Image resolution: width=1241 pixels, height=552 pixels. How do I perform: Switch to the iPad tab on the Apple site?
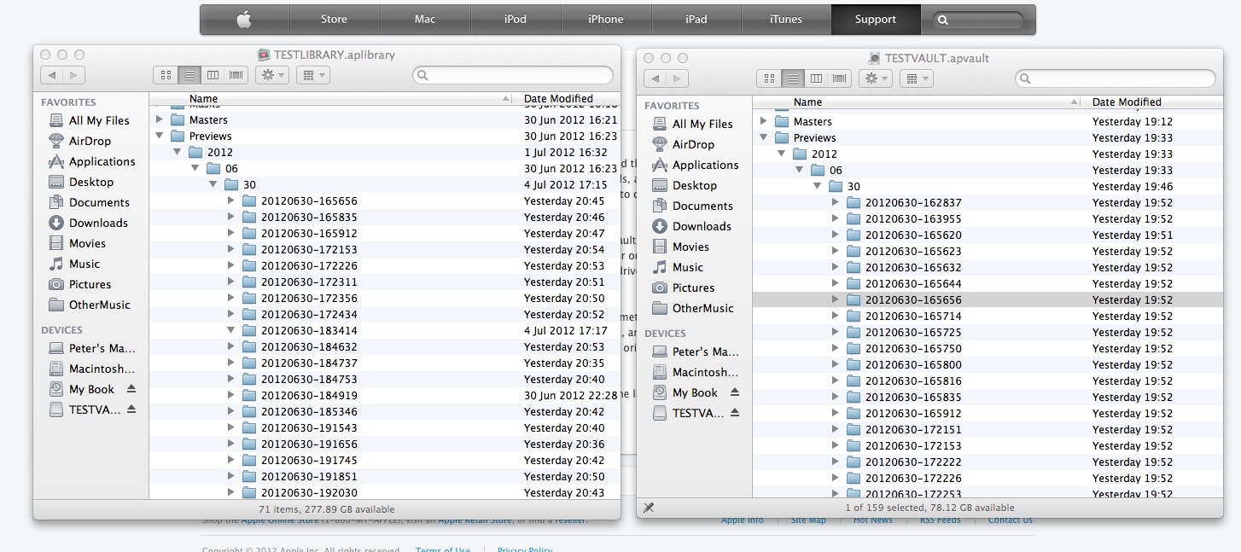pyautogui.click(x=696, y=20)
